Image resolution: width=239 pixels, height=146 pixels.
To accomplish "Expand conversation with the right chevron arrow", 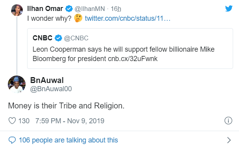I will (229, 140).
